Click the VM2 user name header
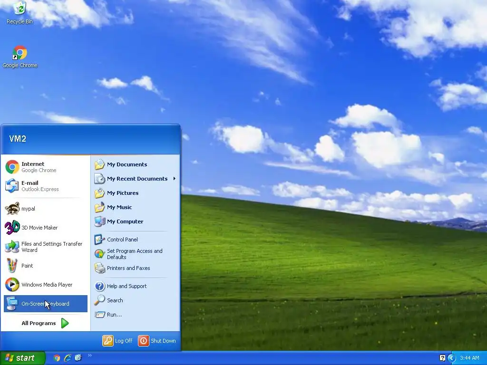The image size is (487, 365). 18,139
